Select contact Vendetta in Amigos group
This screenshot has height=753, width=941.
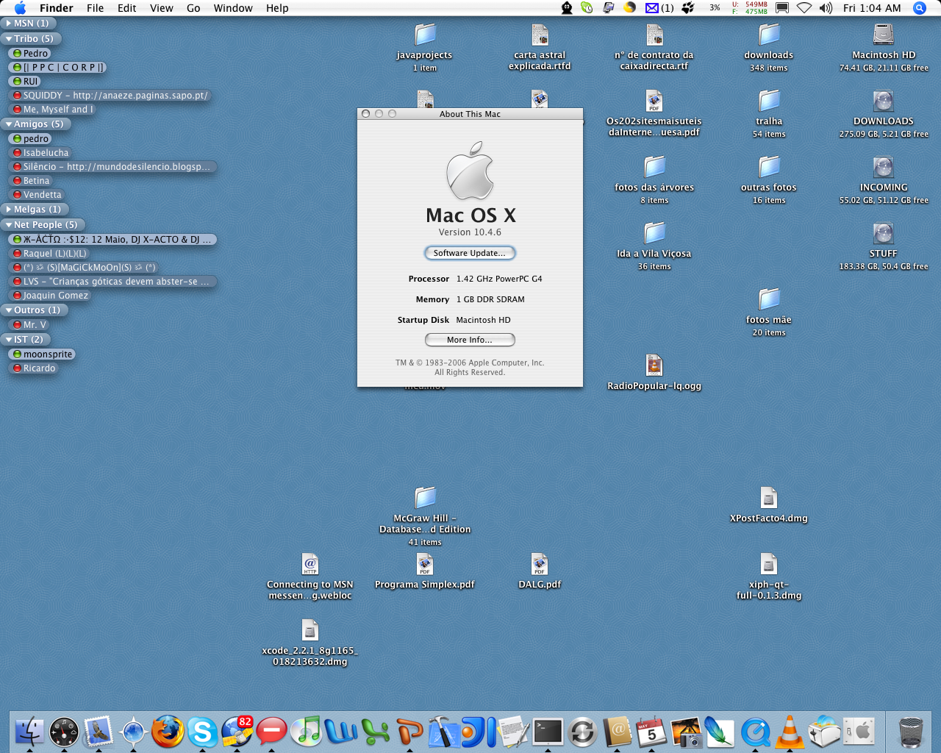[37, 195]
